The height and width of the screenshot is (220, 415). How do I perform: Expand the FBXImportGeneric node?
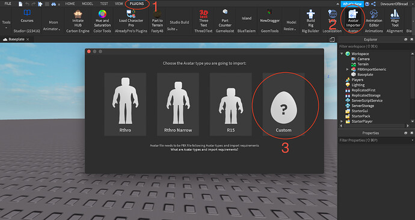coord(347,69)
